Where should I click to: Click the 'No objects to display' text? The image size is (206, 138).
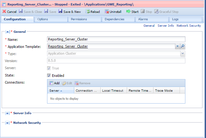(x=64, y=99)
